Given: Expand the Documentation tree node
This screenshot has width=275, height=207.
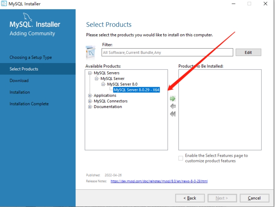Looking at the screenshot, I should (90, 107).
